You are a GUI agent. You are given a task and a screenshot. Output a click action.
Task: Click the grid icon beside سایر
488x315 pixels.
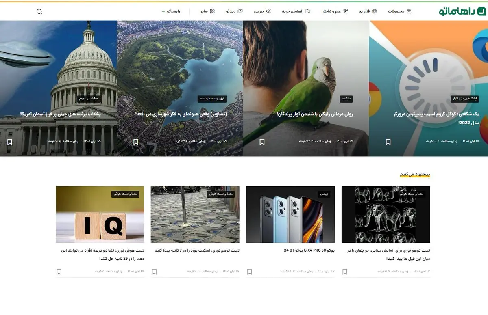tap(212, 11)
